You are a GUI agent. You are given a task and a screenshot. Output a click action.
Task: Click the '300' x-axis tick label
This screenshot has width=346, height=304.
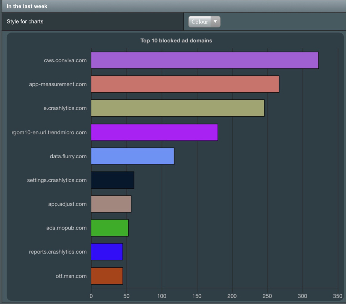pos(302,296)
